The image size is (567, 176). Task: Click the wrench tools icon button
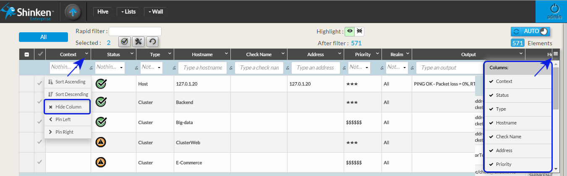138,41
